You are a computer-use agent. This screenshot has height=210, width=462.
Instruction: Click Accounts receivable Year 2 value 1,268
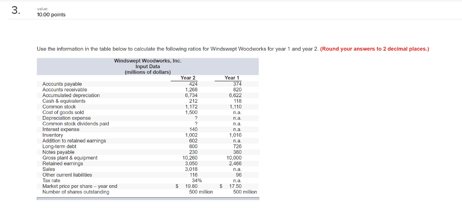coord(191,90)
